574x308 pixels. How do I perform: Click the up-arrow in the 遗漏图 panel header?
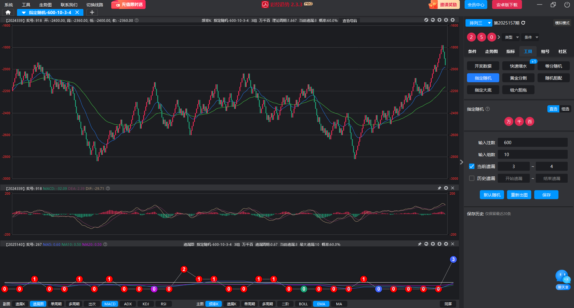pos(433,244)
